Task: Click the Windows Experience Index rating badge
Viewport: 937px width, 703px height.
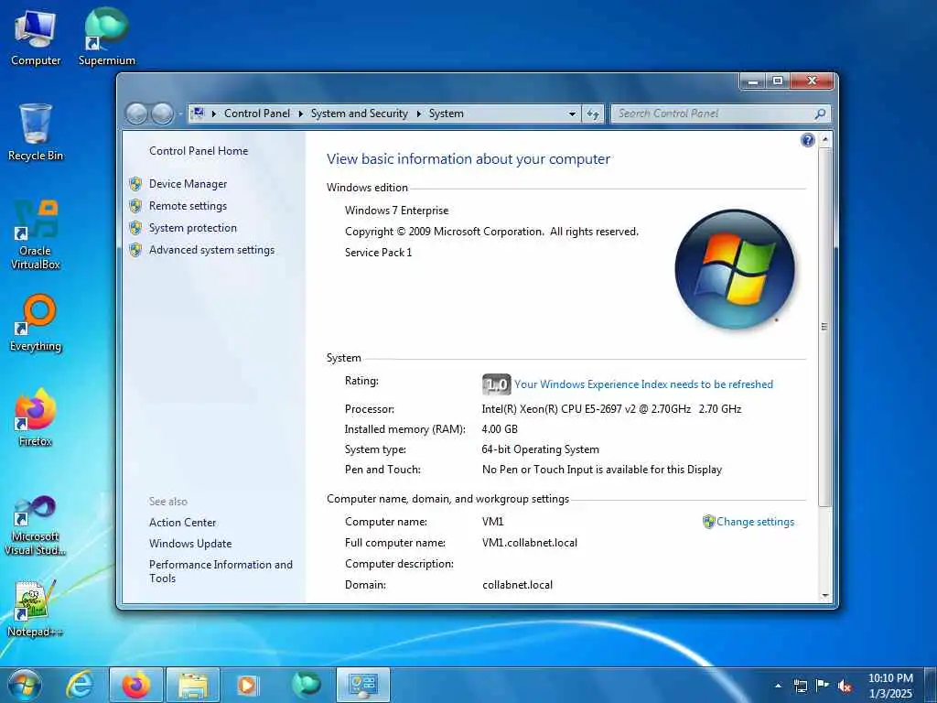Action: [x=496, y=384]
